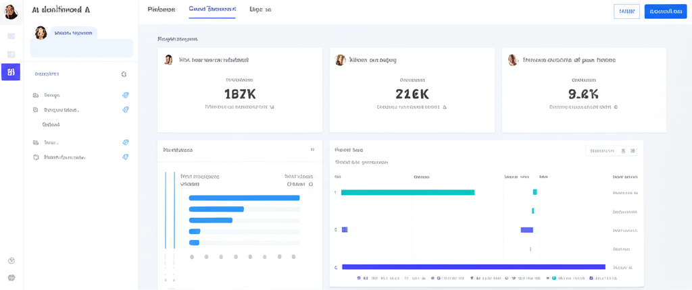Click the highlighted purple dashboard sidebar icon
The image size is (692, 290).
pos(11,72)
